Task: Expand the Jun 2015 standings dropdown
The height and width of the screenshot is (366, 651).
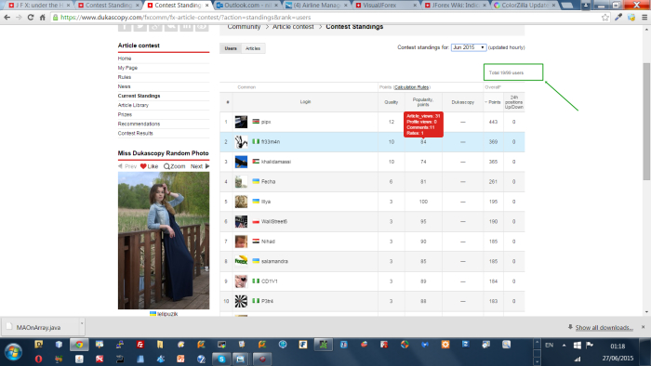Action: [x=469, y=47]
